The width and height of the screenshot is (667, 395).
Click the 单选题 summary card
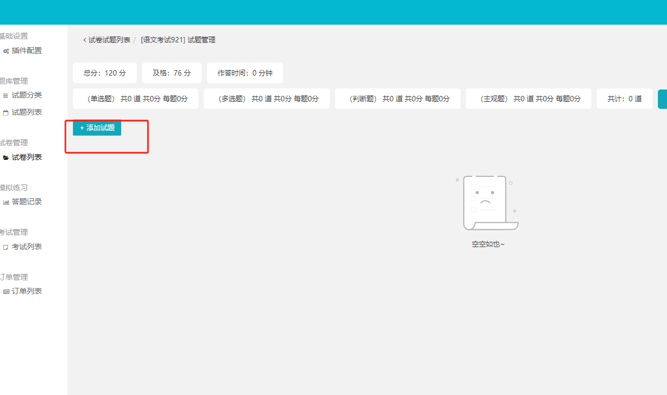pos(136,99)
